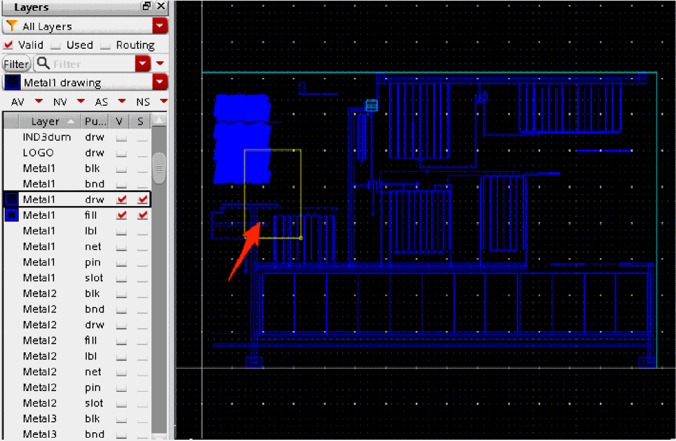This screenshot has height=441, width=676.
Task: Select the Metal1 net layer row
Action: tap(77, 247)
